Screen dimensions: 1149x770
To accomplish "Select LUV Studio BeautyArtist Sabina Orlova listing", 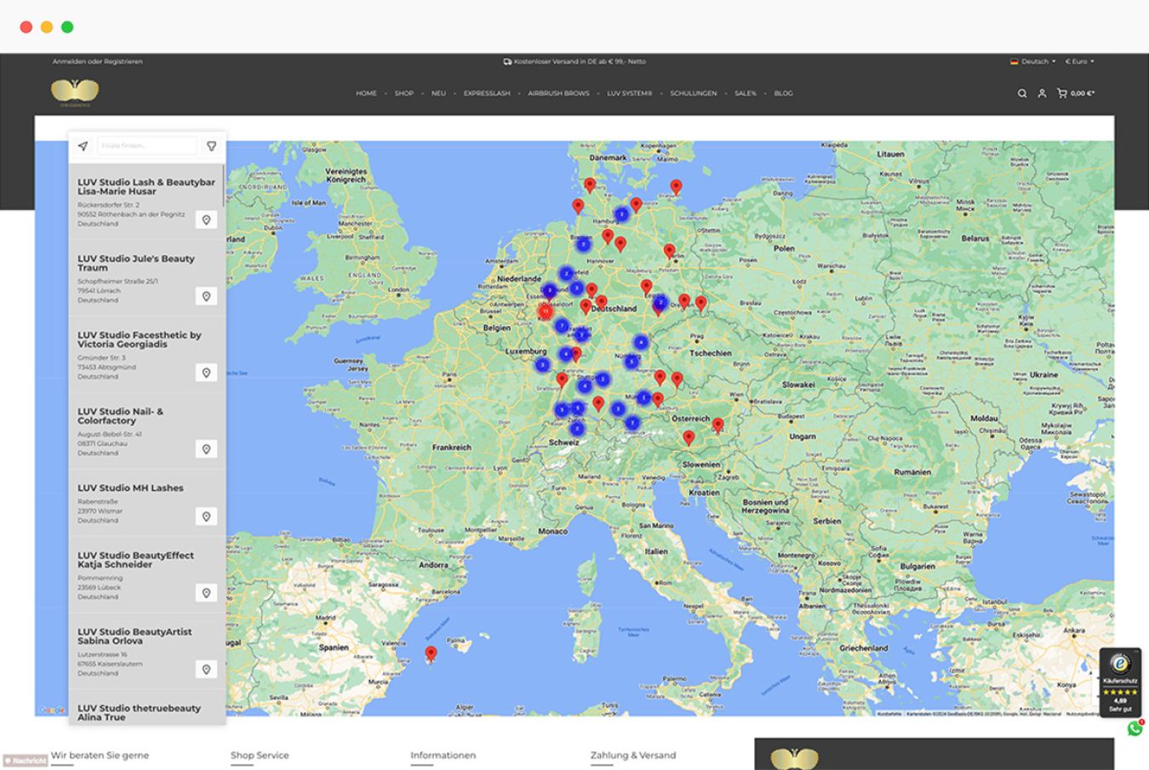I will coord(134,636).
